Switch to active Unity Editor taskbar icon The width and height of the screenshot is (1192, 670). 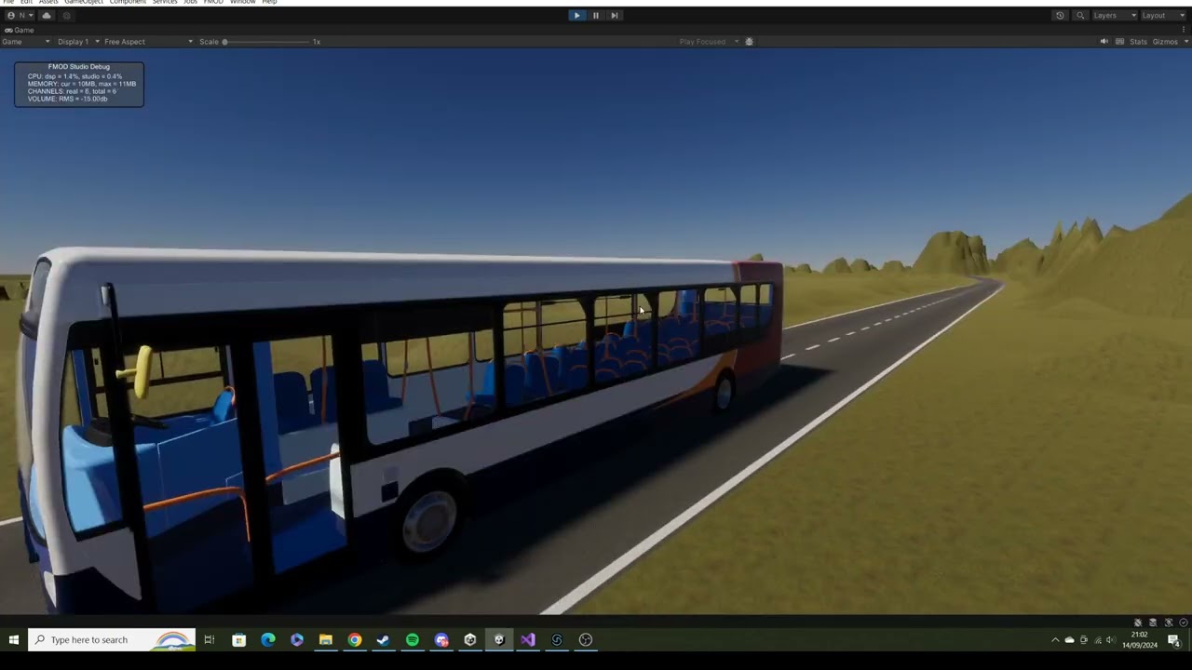point(499,640)
